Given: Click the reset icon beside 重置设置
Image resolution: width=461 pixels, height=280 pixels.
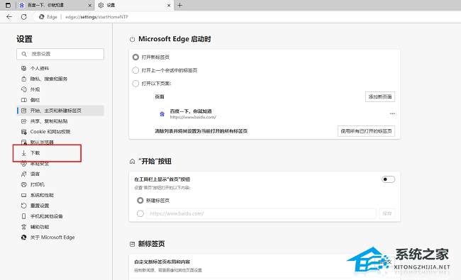Looking at the screenshot, I should 24,206.
